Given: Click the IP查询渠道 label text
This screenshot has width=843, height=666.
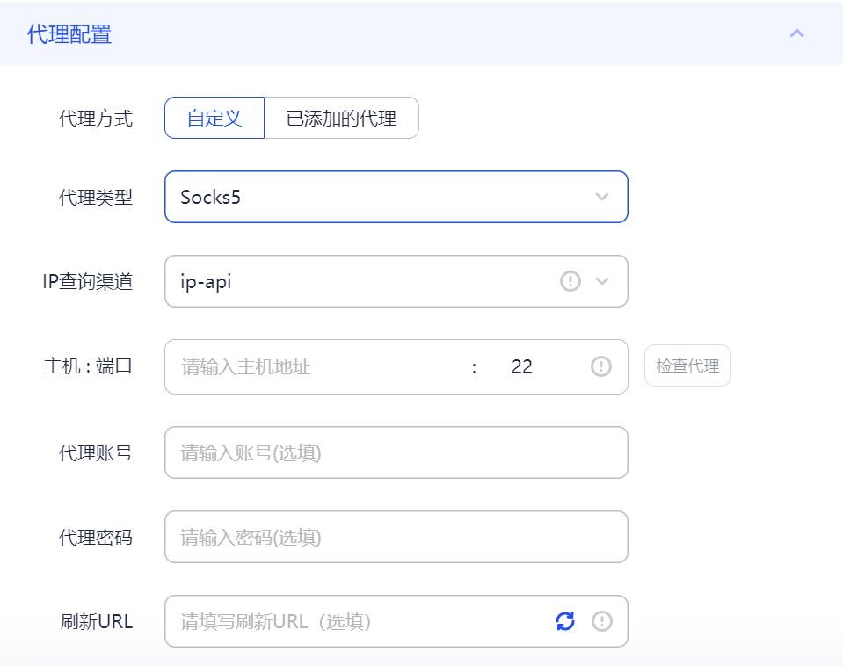Looking at the screenshot, I should 88,281.
